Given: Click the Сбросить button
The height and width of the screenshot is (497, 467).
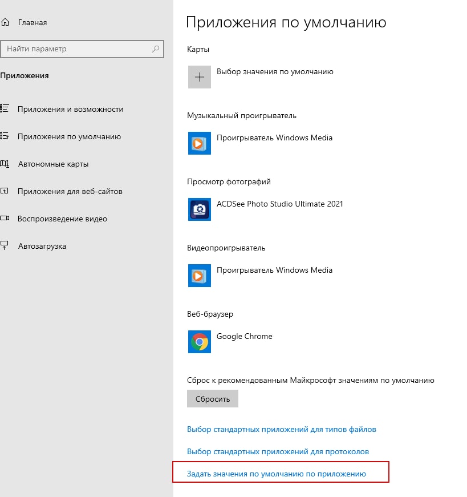Looking at the screenshot, I should pyautogui.click(x=213, y=399).
